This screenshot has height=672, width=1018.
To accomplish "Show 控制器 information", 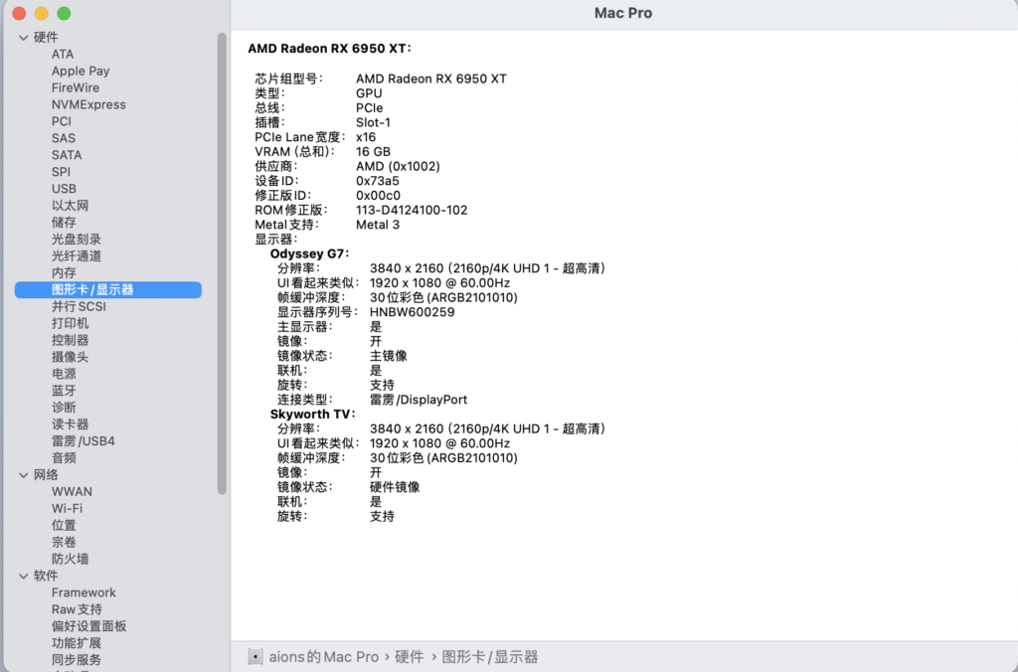I will (x=71, y=340).
